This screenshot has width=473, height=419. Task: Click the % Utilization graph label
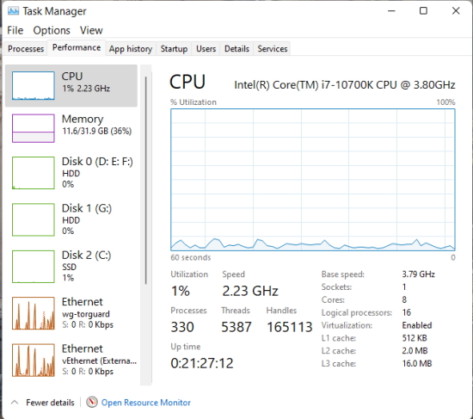pos(193,102)
